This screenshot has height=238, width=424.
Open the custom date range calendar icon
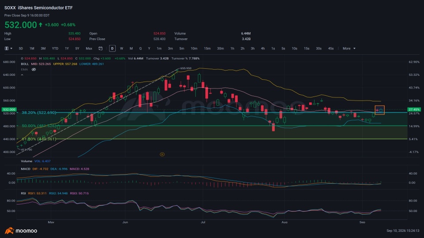[x=100, y=48]
